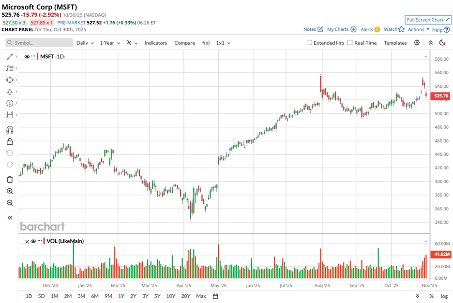The image size is (453, 303).
Task: Hide the VOL indicator pane
Action: [33, 241]
